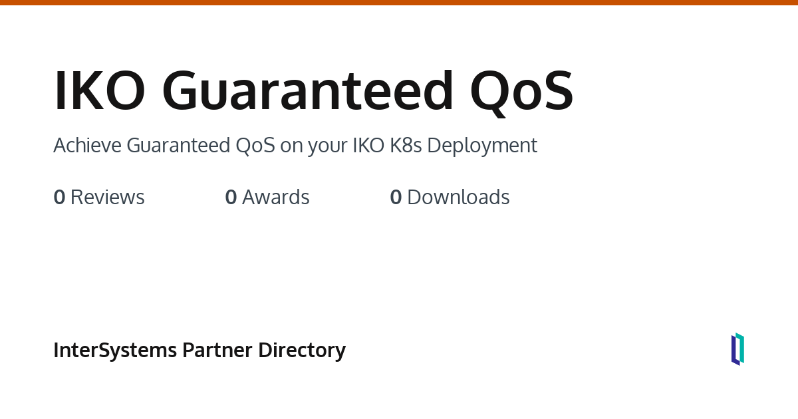
Task: Click the bold zero beside Awards
Action: pyautogui.click(x=231, y=198)
